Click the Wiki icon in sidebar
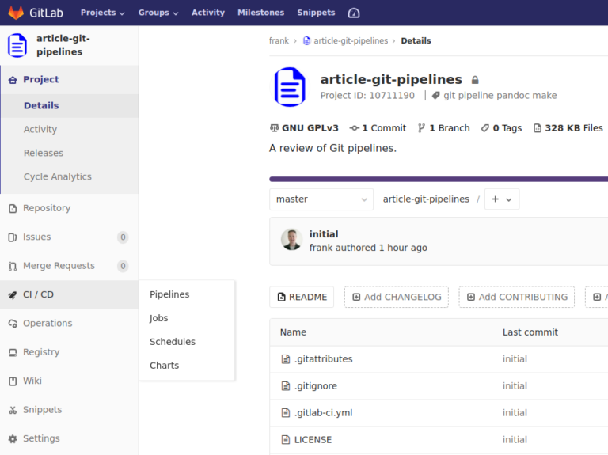 [13, 381]
